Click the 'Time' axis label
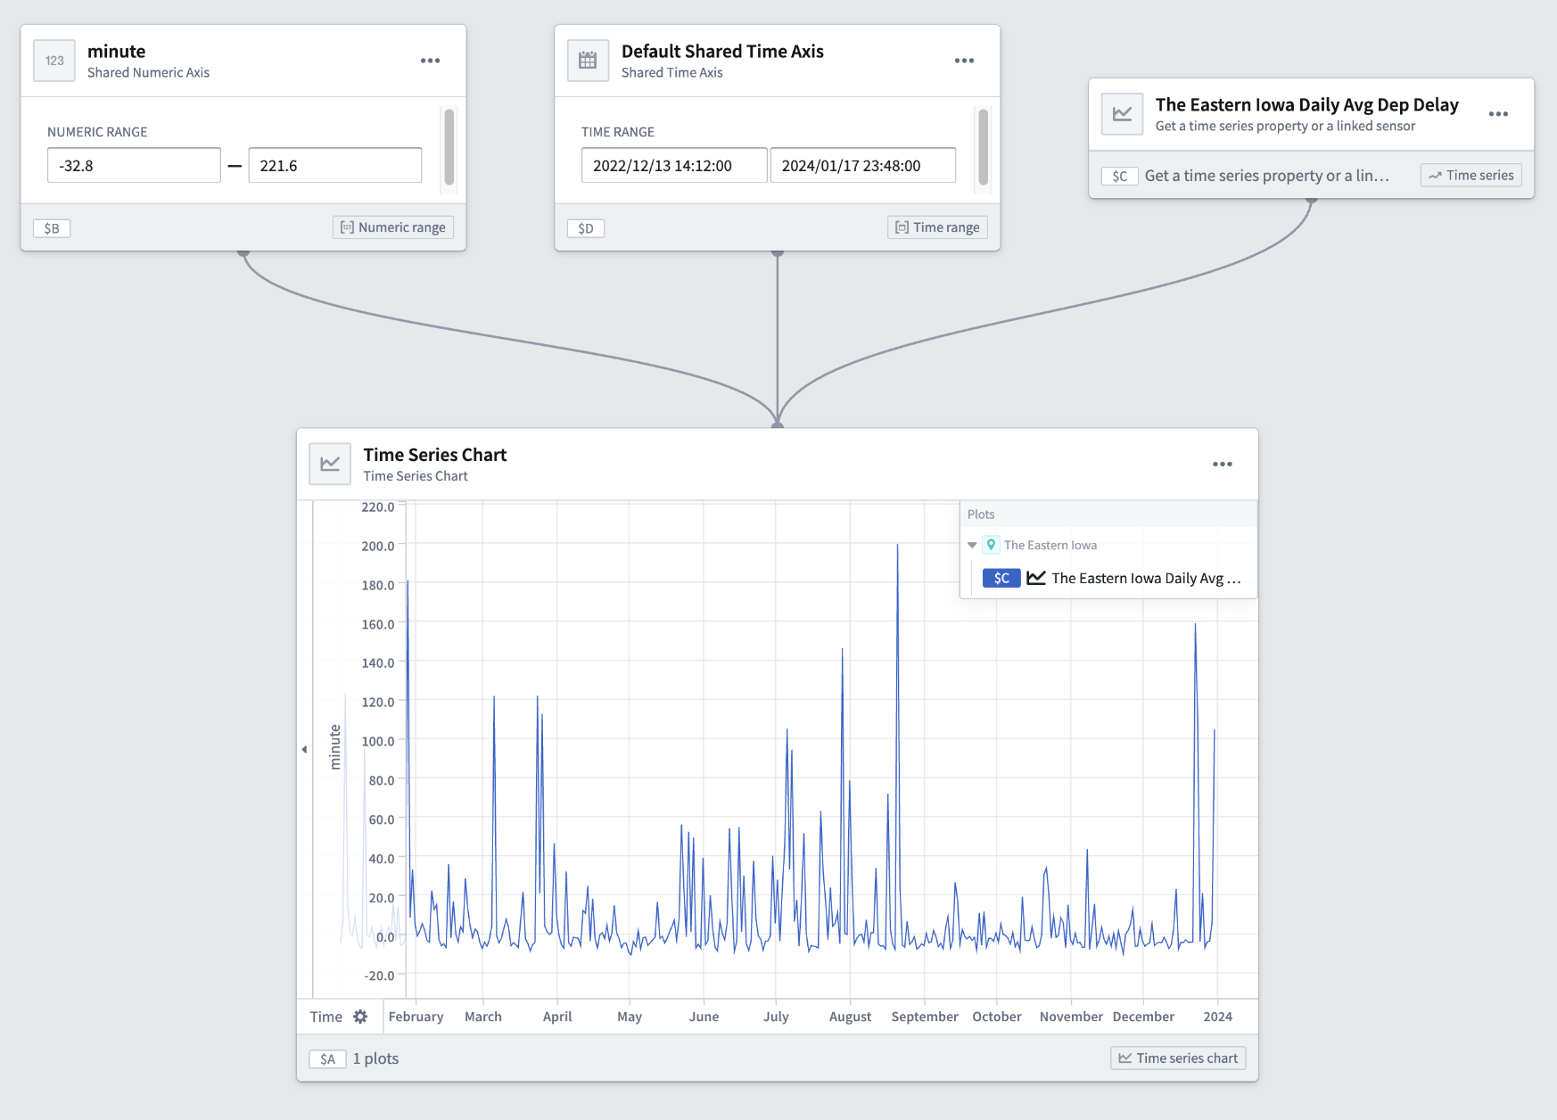This screenshot has width=1557, height=1120. pyautogui.click(x=326, y=1017)
